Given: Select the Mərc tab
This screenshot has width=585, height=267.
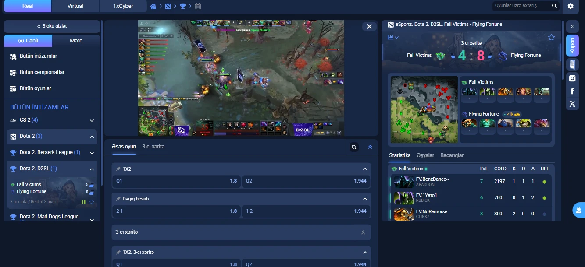Looking at the screenshot, I should (x=76, y=41).
